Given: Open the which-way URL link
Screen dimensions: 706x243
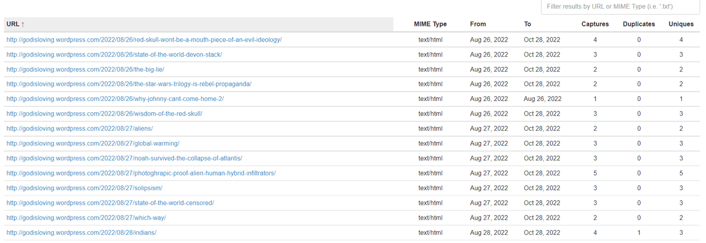Looking at the screenshot, I should pos(86,218).
